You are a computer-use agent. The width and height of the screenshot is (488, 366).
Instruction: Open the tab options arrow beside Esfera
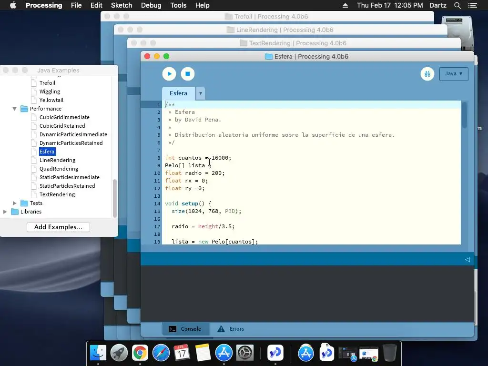[201, 93]
